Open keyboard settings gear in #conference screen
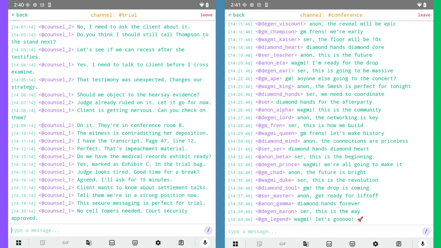The width and height of the screenshot is (441, 248). coord(375,244)
